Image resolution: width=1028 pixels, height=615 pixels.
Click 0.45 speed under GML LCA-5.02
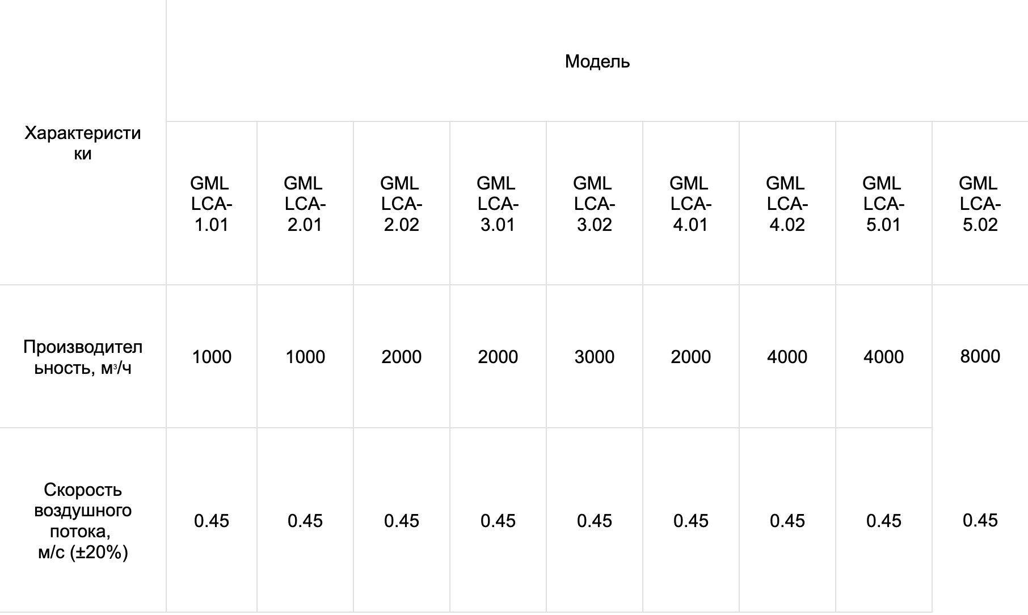[x=980, y=520]
